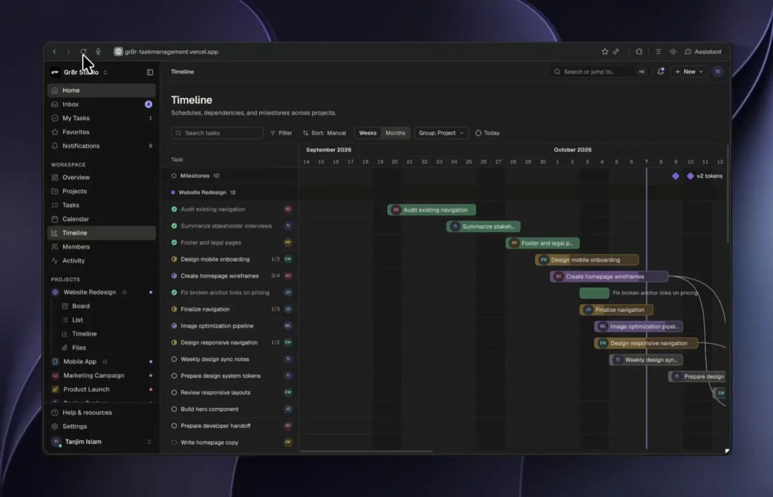Click the Assistant button in browser toolbar

point(703,52)
